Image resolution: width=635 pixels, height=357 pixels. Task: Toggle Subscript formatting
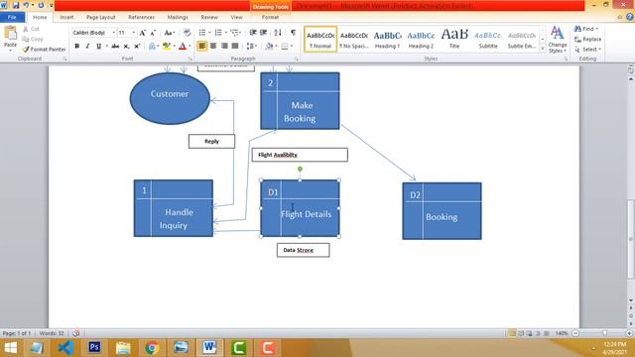(x=126, y=47)
